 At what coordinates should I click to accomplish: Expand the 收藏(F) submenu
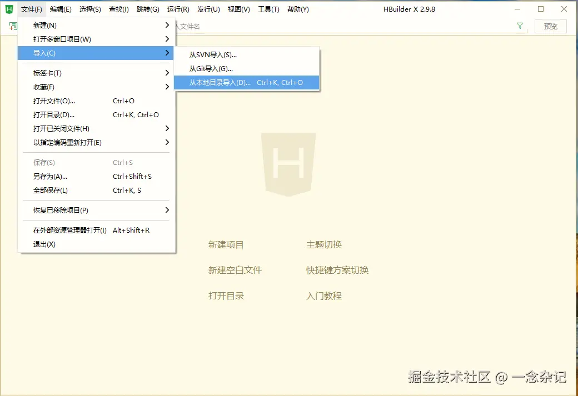point(97,87)
